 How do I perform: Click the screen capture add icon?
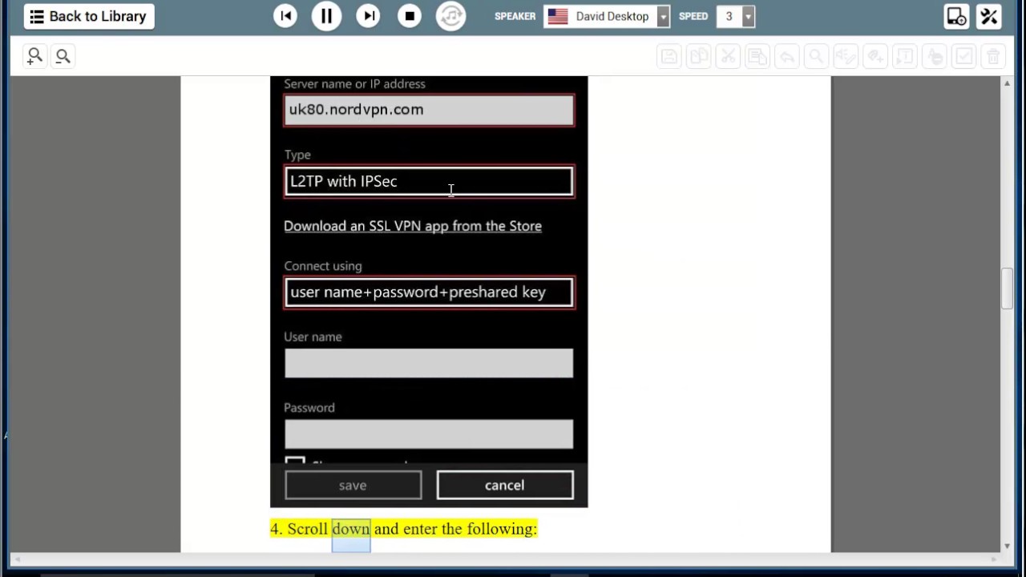coord(956,16)
